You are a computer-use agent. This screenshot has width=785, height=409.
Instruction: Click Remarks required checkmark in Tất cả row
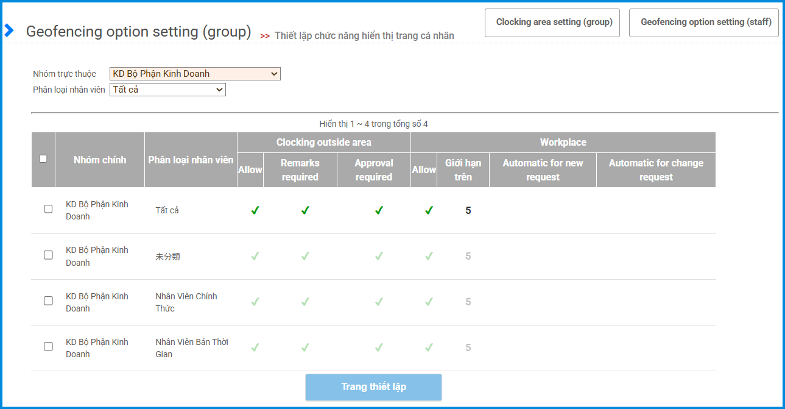[305, 210]
